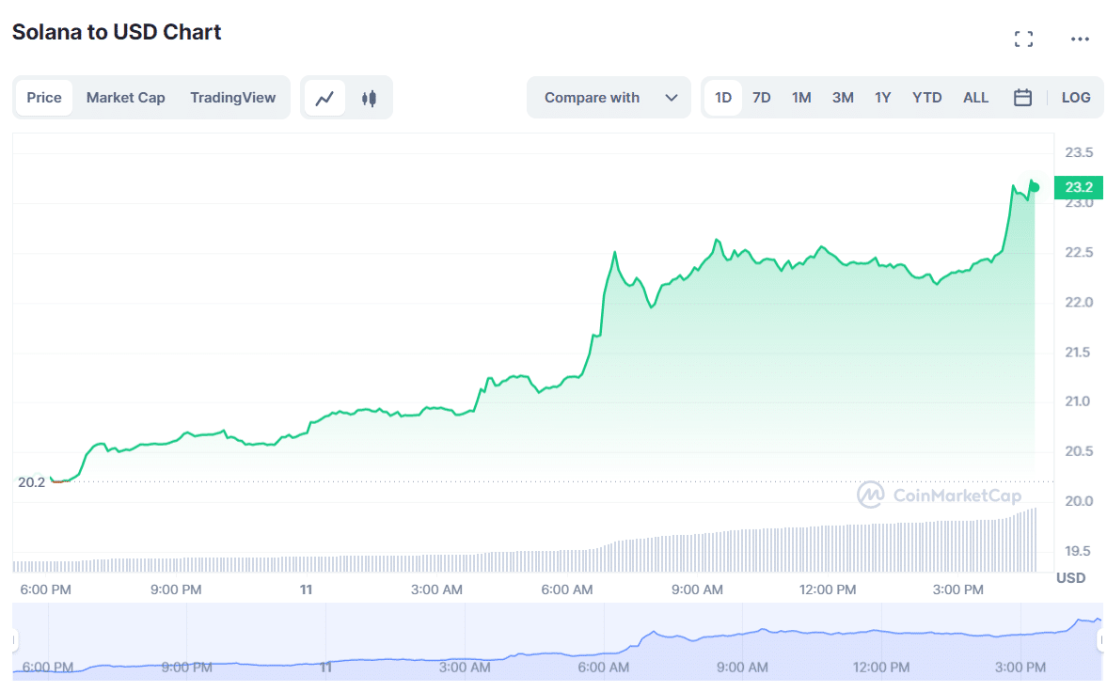Click the 20.2 opening price label
The width and height of the screenshot is (1107, 692).
click(x=31, y=482)
